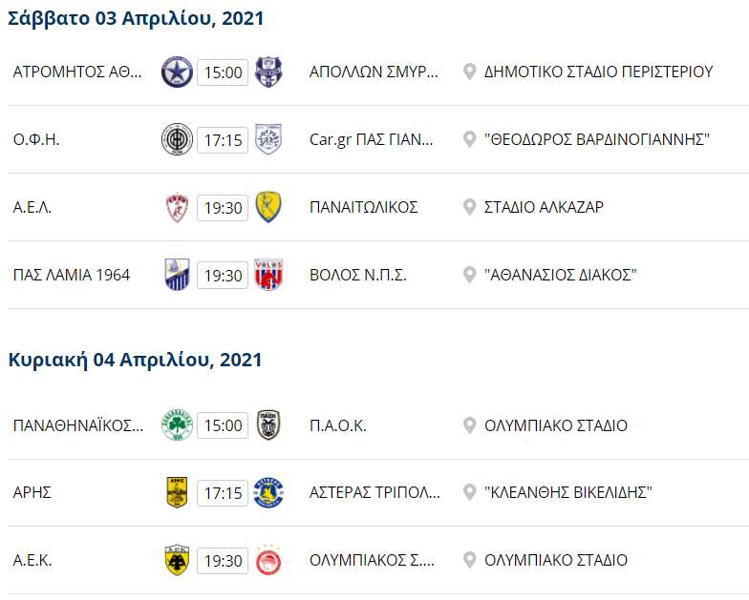Screen dimensions: 749x600
Task: Click the Volos red-blue striped crest
Action: pos(267,275)
